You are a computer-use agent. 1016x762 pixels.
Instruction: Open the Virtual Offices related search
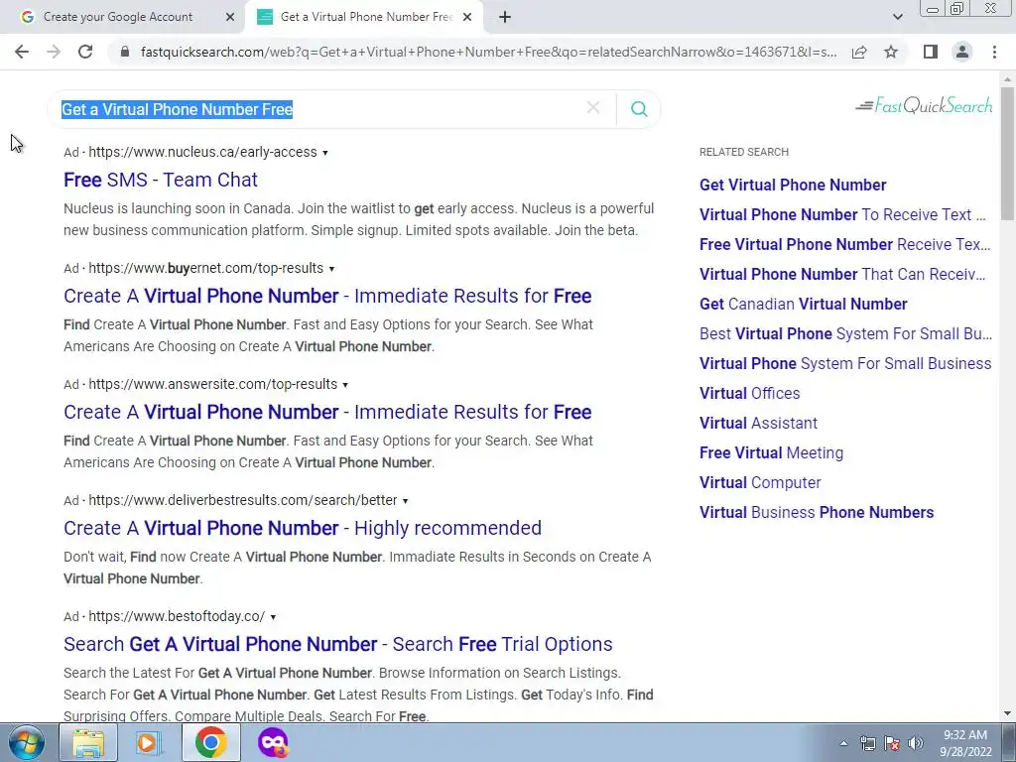[x=750, y=393]
